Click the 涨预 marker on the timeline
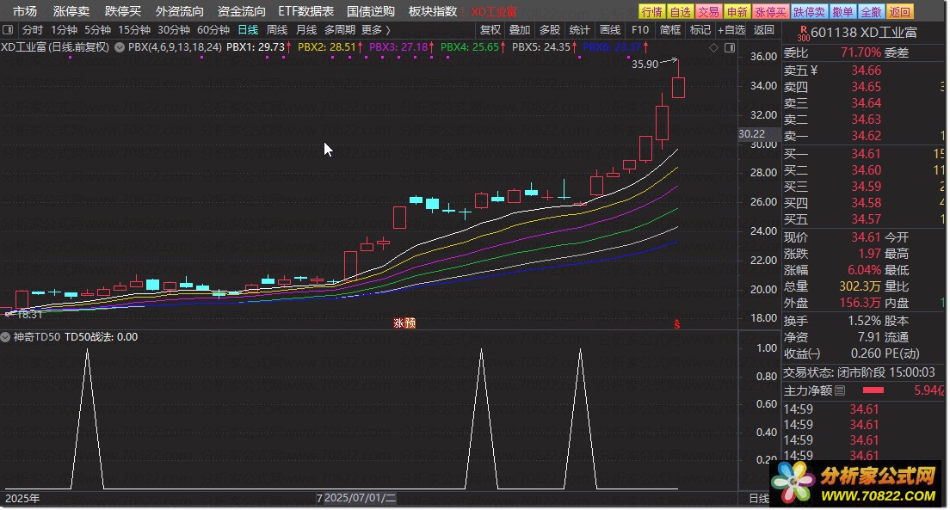950x510 pixels. [404, 323]
